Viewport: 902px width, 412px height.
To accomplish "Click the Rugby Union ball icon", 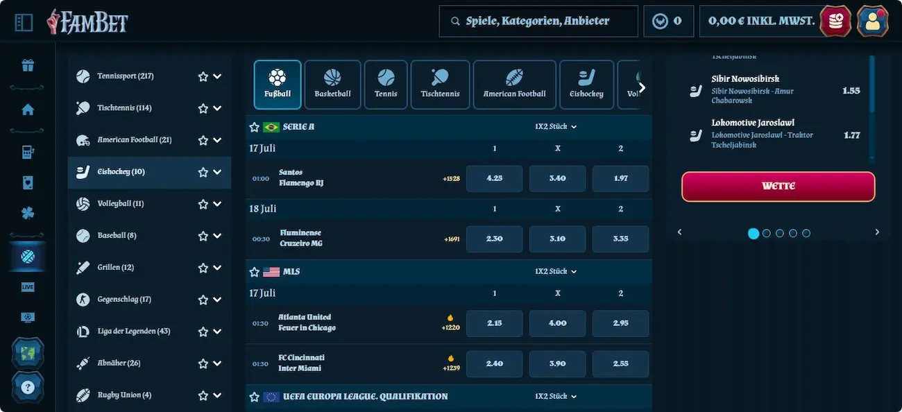I will coord(83,395).
